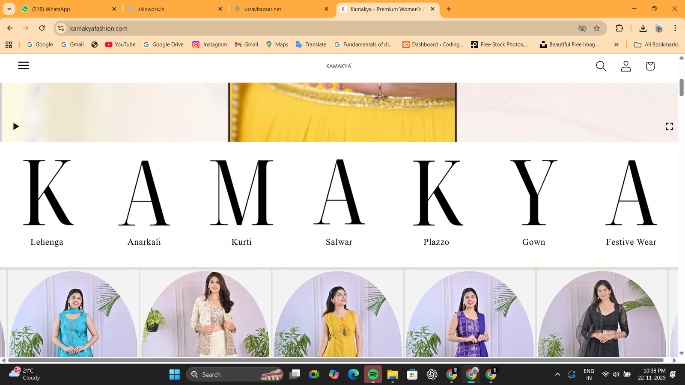The width and height of the screenshot is (685, 385).
Task: Click the site search magnifier icon
Action: point(601,66)
